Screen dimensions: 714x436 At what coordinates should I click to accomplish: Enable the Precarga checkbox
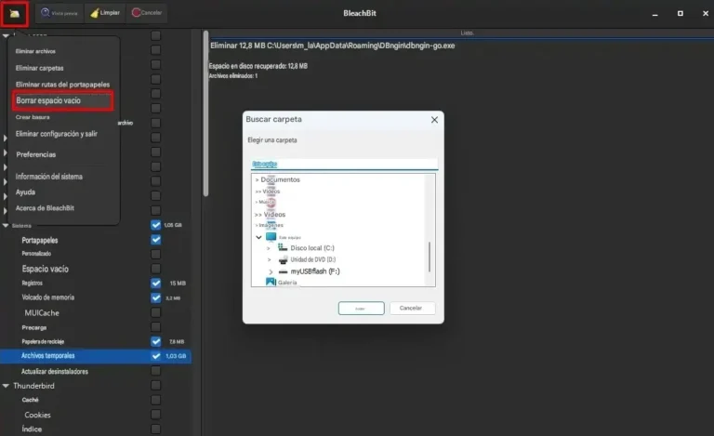(156, 327)
